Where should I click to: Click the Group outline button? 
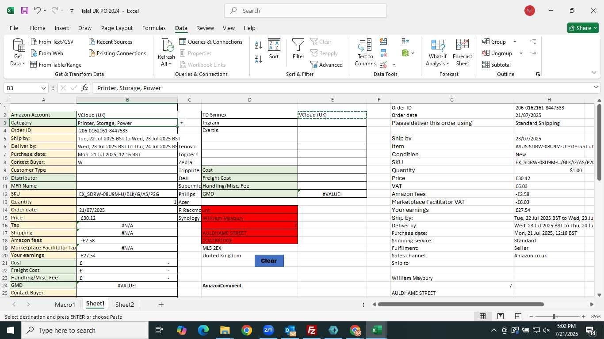pyautogui.click(x=494, y=41)
